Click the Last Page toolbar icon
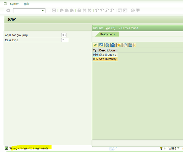The height and width of the screenshot is (152, 183). click(x=112, y=11)
